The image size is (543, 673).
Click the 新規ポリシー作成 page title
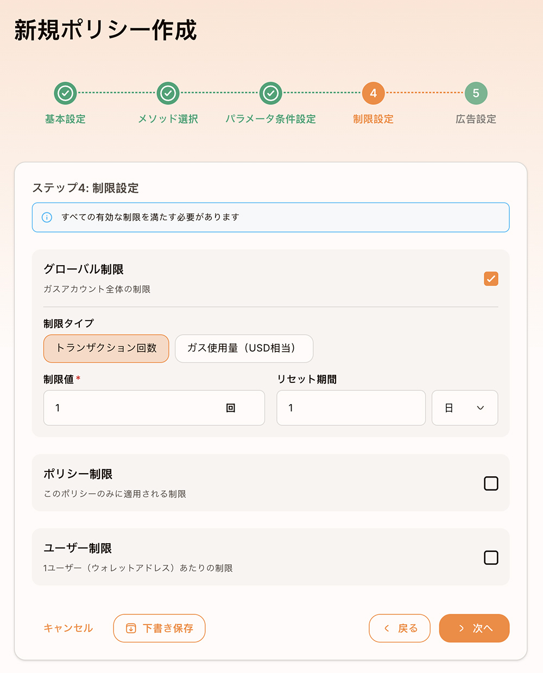(106, 30)
